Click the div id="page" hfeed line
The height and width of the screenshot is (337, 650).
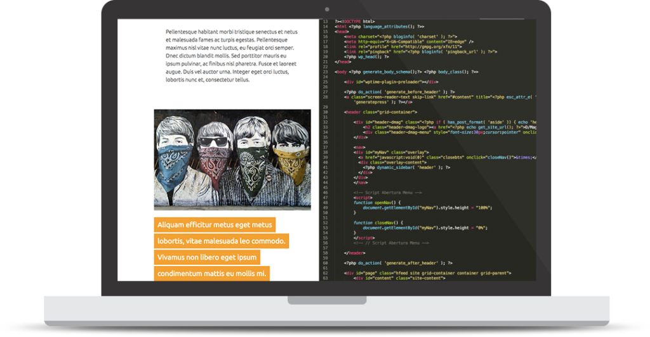(x=427, y=273)
